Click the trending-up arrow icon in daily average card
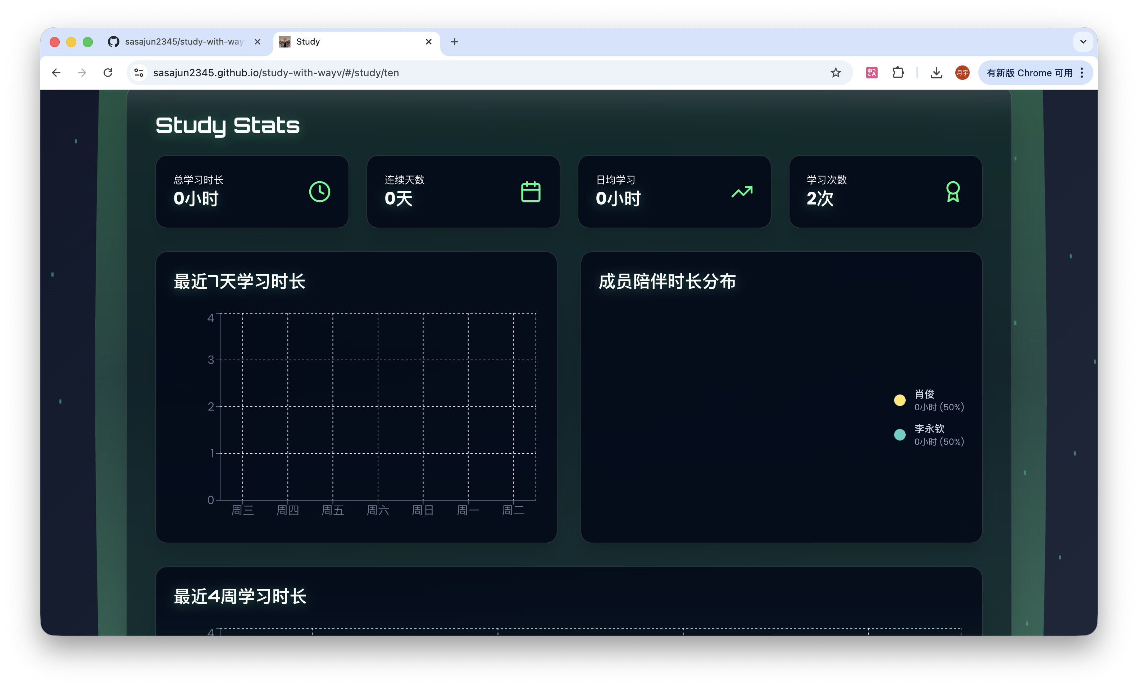Viewport: 1138px width, 689px height. coord(742,192)
